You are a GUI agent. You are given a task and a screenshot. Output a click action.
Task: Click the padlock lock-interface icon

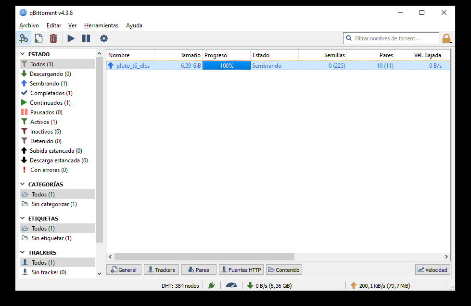(x=446, y=39)
